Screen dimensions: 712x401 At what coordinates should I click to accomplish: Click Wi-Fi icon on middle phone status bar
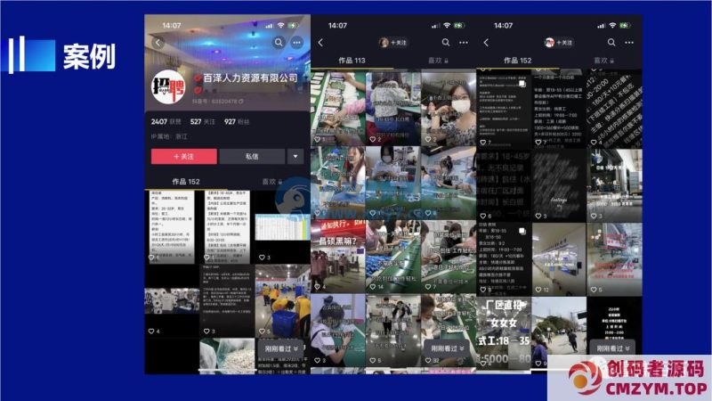click(x=447, y=26)
